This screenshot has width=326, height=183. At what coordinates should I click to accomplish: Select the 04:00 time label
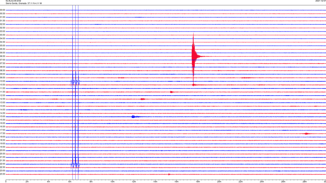(3, 39)
